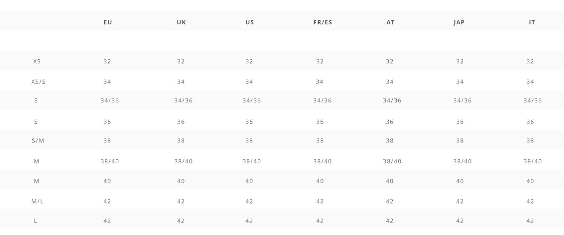Click IT value 42 in L row
564x235 pixels.
[x=530, y=221]
